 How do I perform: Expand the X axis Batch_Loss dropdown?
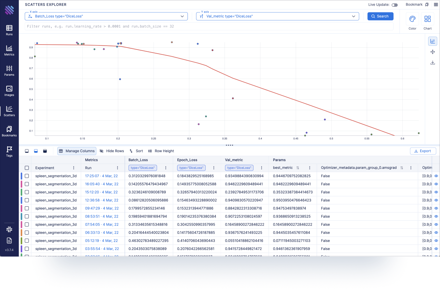[x=182, y=16]
